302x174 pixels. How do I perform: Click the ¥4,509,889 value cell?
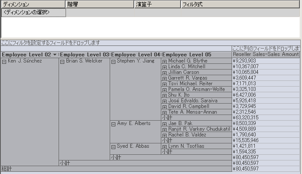point(266,129)
